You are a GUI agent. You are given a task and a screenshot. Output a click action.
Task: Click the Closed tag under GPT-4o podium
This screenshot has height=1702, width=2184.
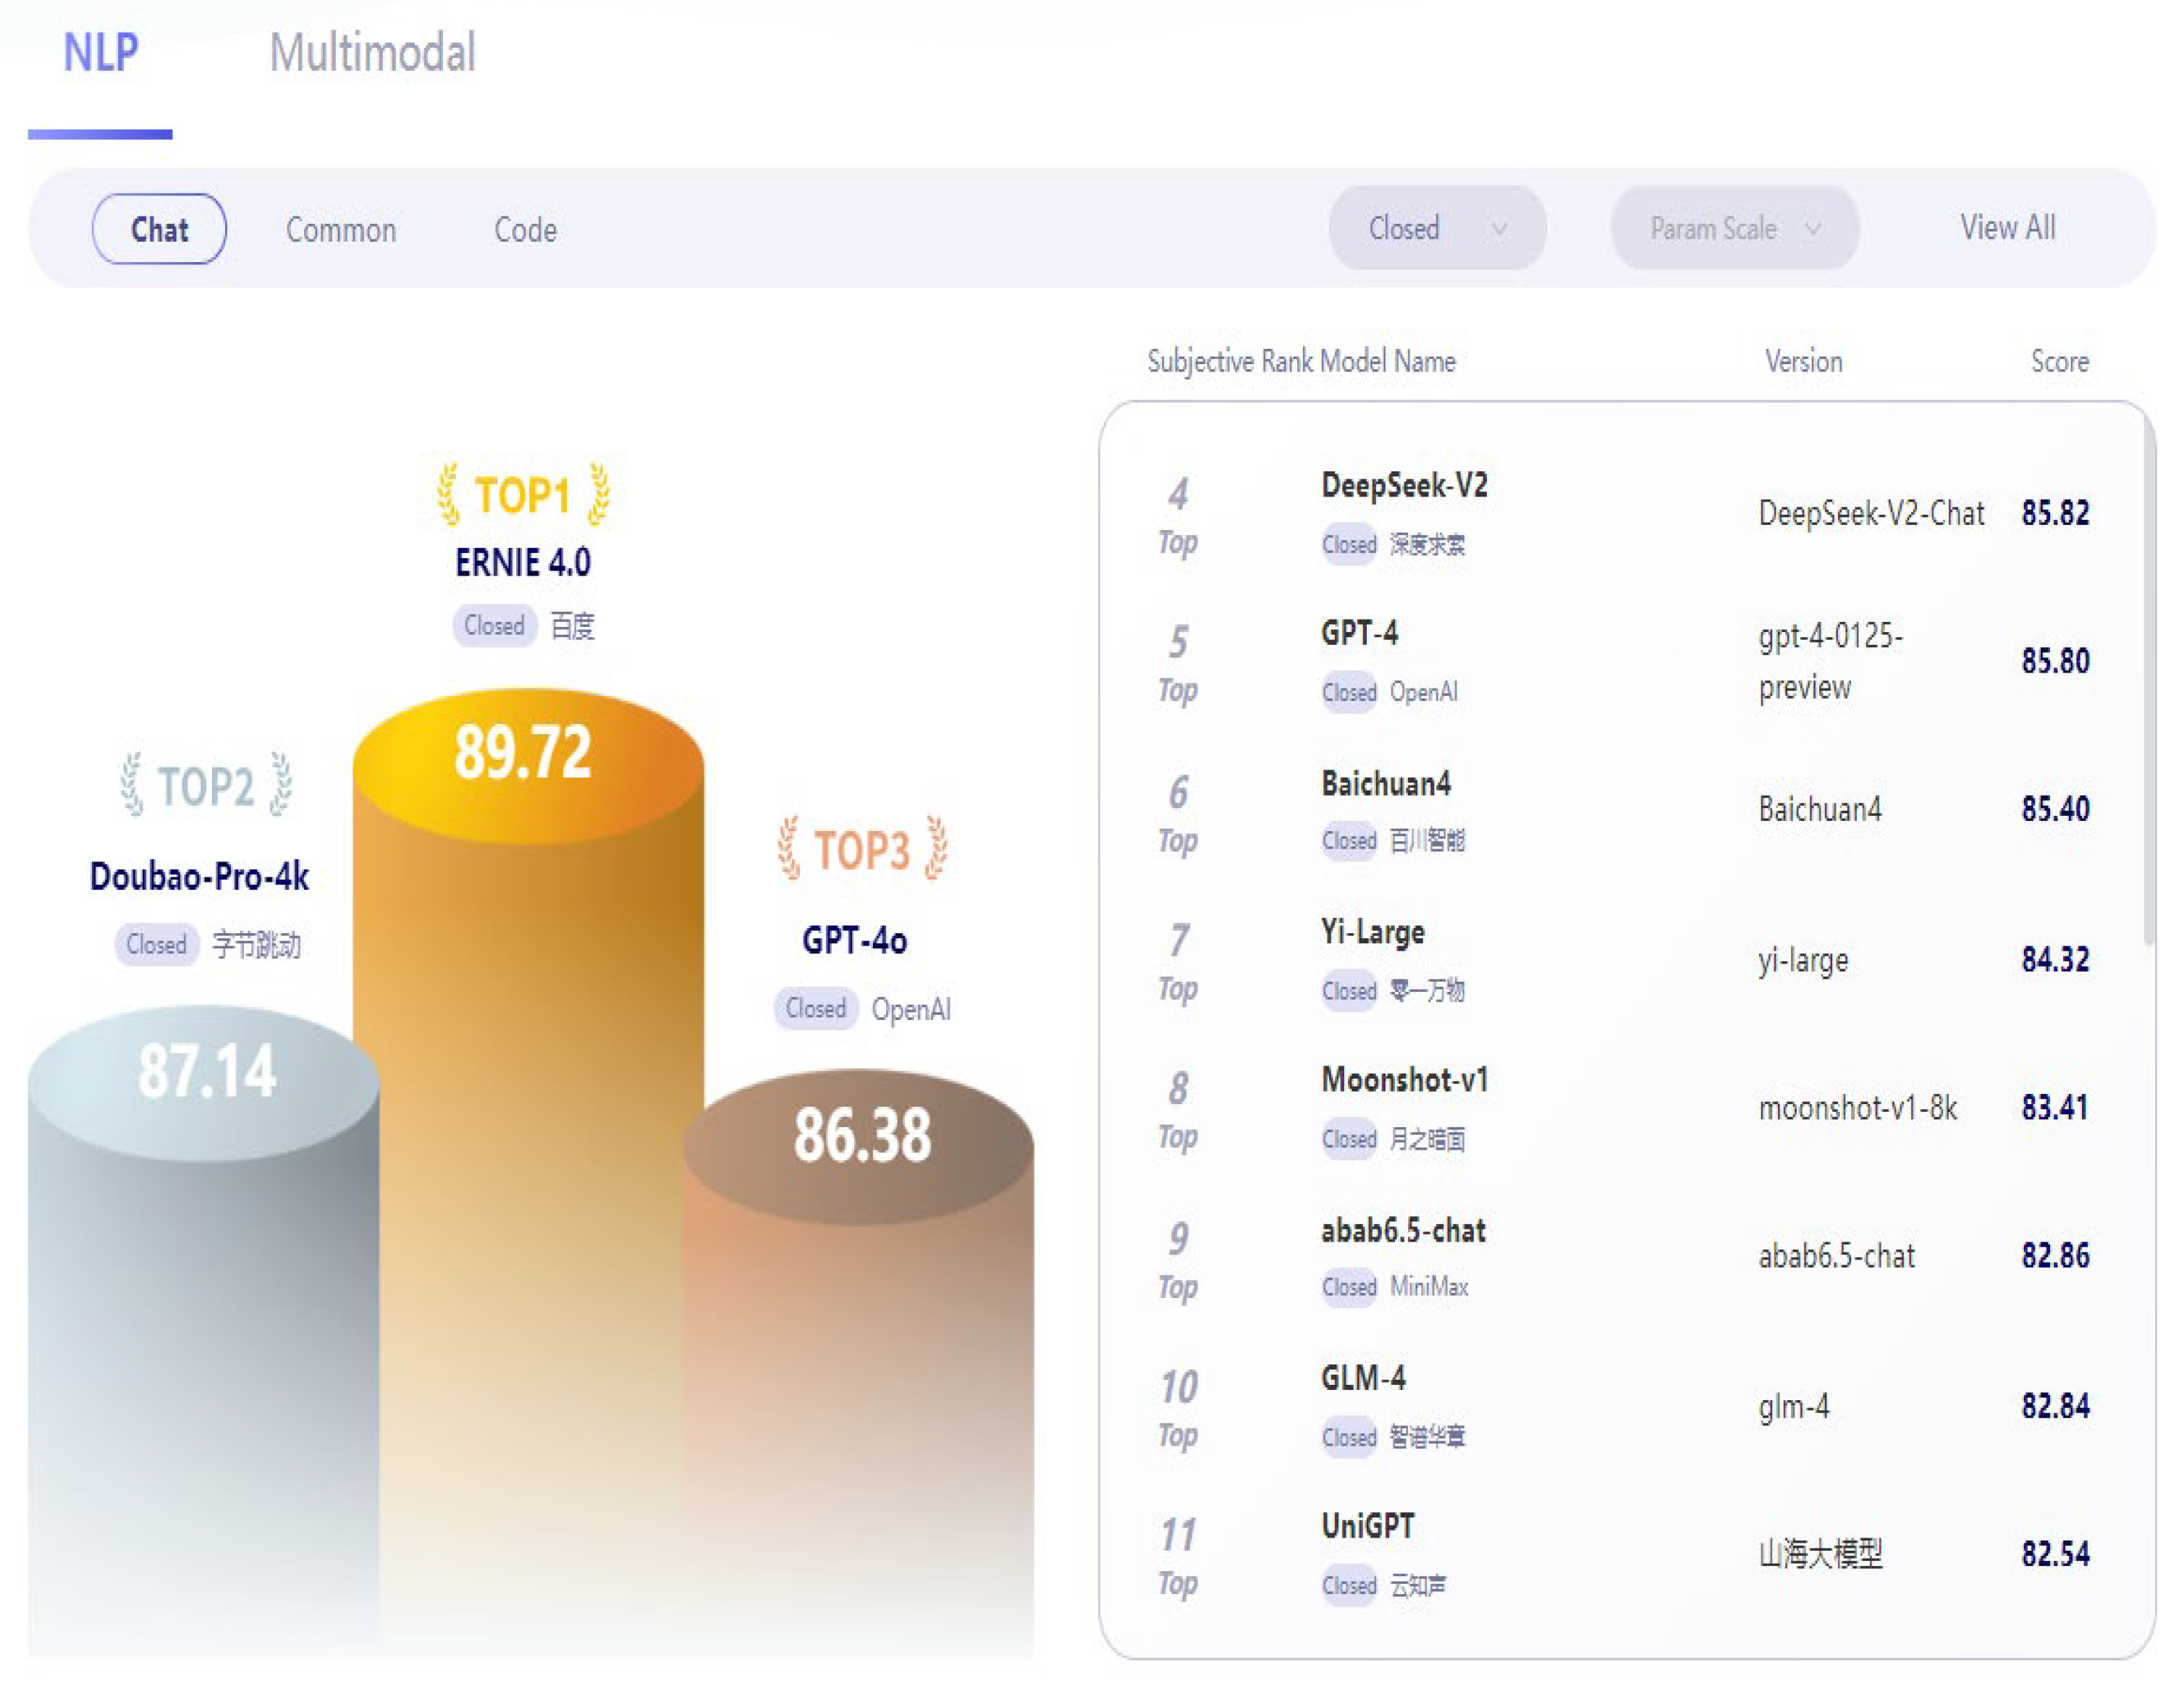coord(815,1008)
